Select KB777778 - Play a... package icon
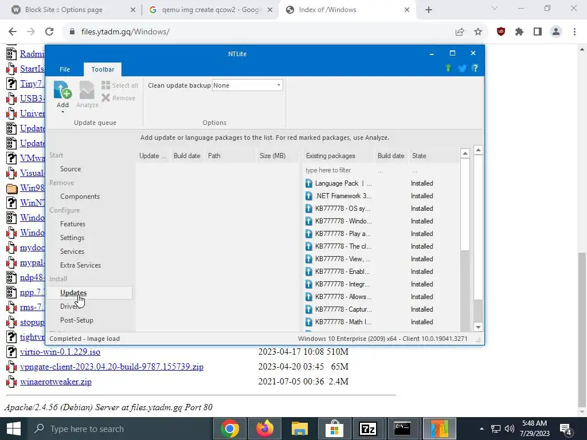 coord(308,234)
